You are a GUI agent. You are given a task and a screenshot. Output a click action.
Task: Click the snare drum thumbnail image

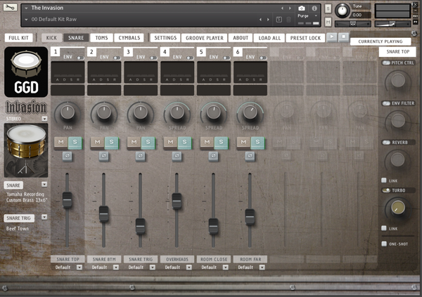tap(26, 150)
